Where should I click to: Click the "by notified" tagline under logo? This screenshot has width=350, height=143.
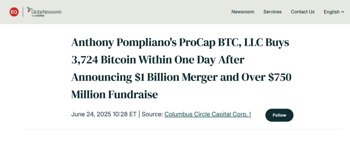38,16
